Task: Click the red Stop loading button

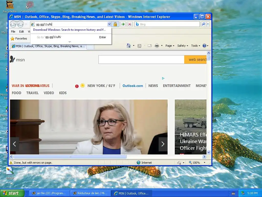Action: (x=129, y=24)
